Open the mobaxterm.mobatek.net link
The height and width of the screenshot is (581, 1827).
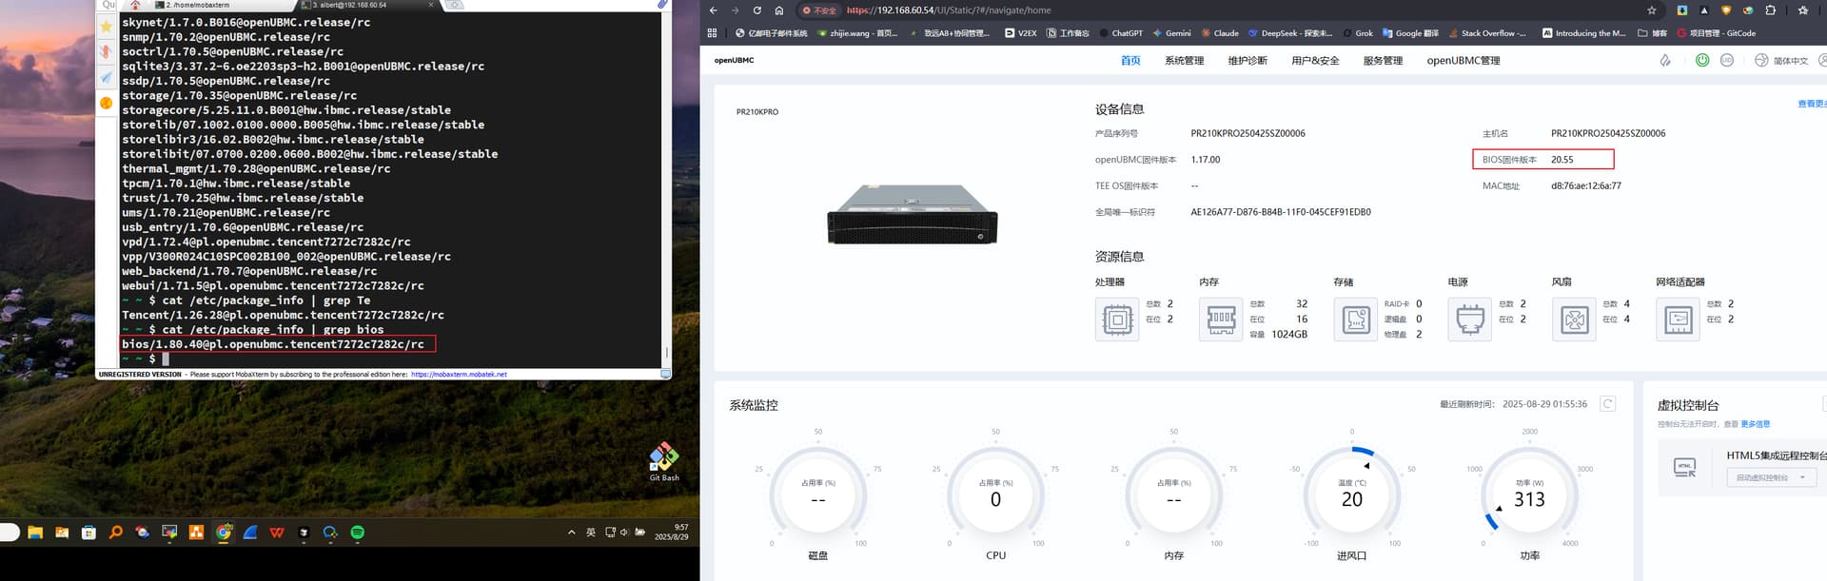pyautogui.click(x=459, y=375)
